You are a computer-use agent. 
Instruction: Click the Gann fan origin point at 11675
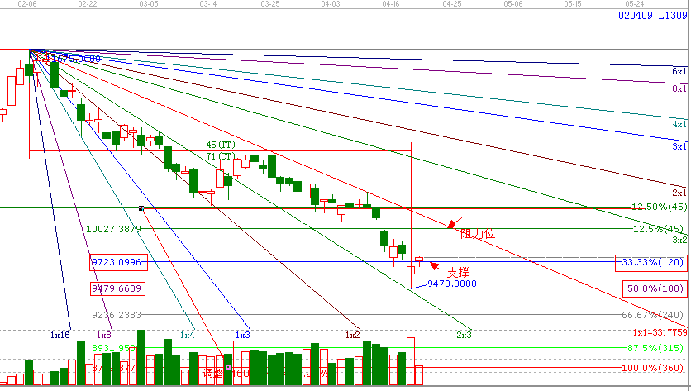point(31,50)
